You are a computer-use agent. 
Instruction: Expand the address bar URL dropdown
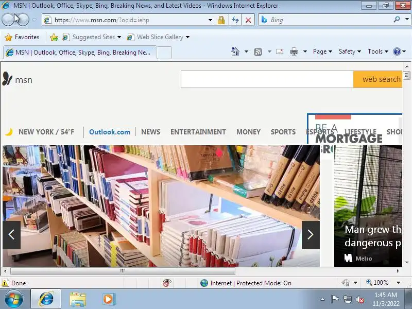[x=210, y=20]
